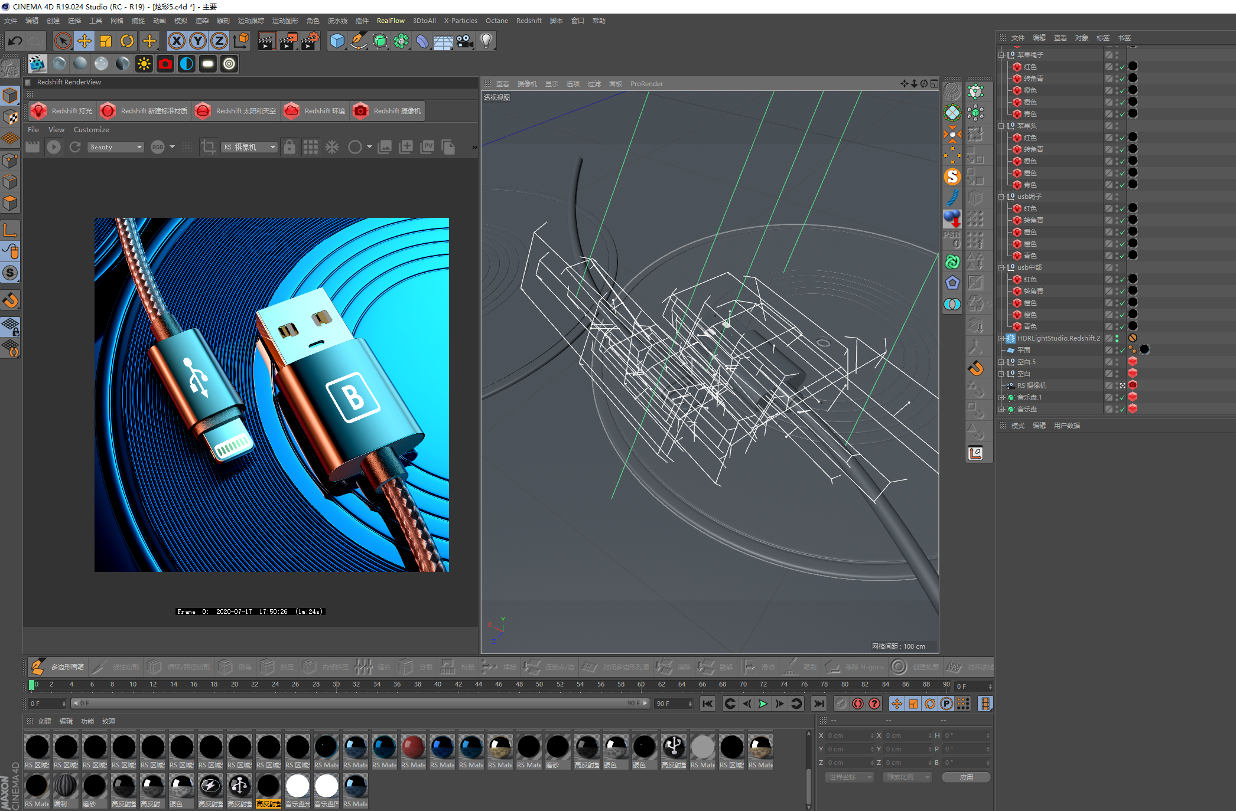Image resolution: width=1236 pixels, height=811 pixels.
Task: Open the Redshift menu in the menu bar
Action: [x=528, y=21]
